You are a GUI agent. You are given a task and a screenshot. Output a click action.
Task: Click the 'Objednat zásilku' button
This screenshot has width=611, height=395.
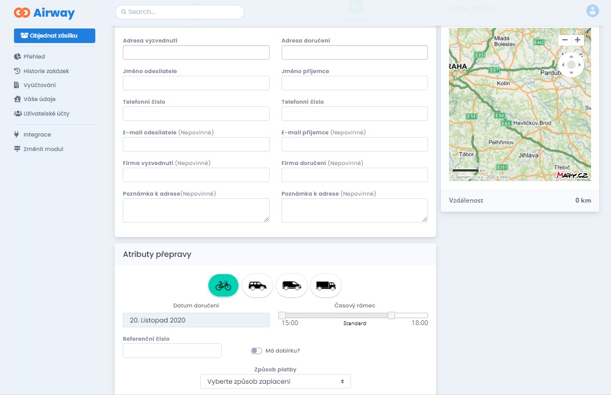coord(54,35)
